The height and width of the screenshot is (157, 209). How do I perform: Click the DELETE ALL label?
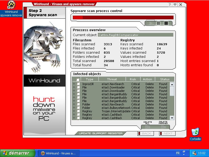point(148,123)
